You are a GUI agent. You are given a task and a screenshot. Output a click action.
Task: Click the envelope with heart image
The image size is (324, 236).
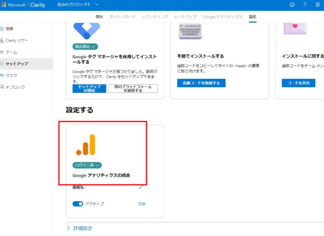point(295,28)
